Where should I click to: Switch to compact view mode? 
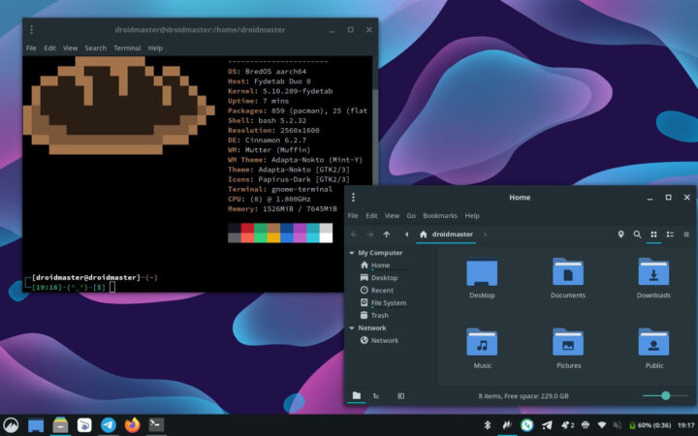coord(686,234)
